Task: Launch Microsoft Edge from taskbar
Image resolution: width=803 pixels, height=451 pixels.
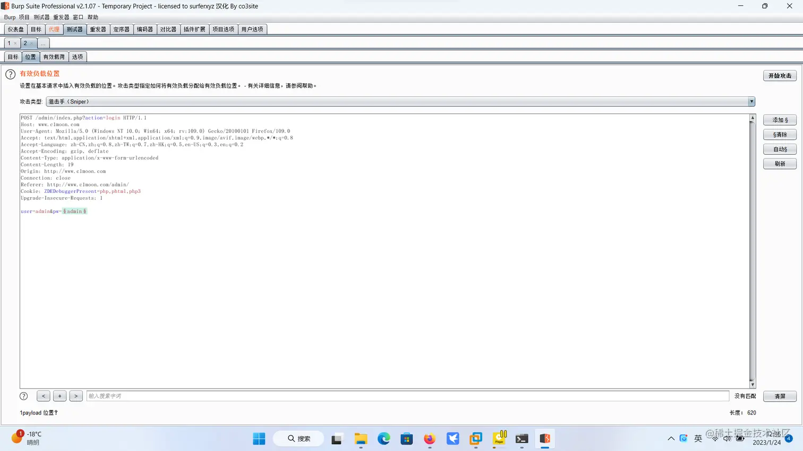Action: click(x=384, y=439)
